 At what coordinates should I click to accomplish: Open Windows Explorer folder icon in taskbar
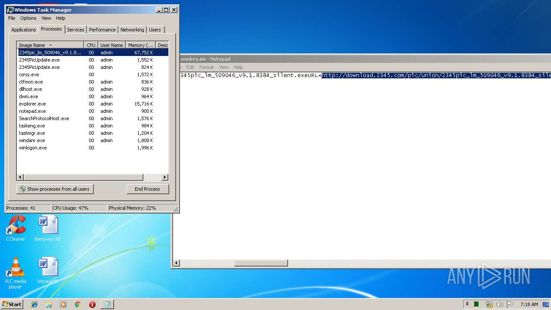coord(49,304)
